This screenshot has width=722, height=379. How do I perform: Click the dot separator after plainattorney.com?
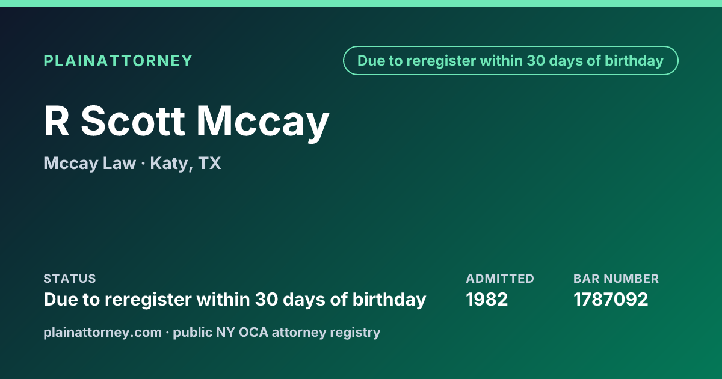point(168,333)
